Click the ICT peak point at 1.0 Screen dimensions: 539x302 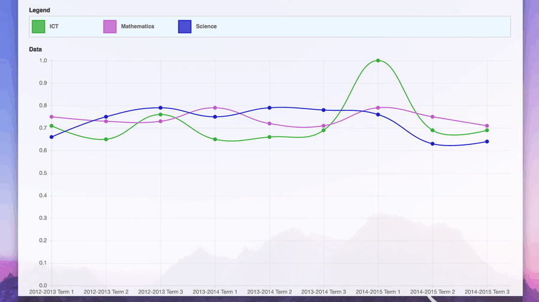(378, 61)
